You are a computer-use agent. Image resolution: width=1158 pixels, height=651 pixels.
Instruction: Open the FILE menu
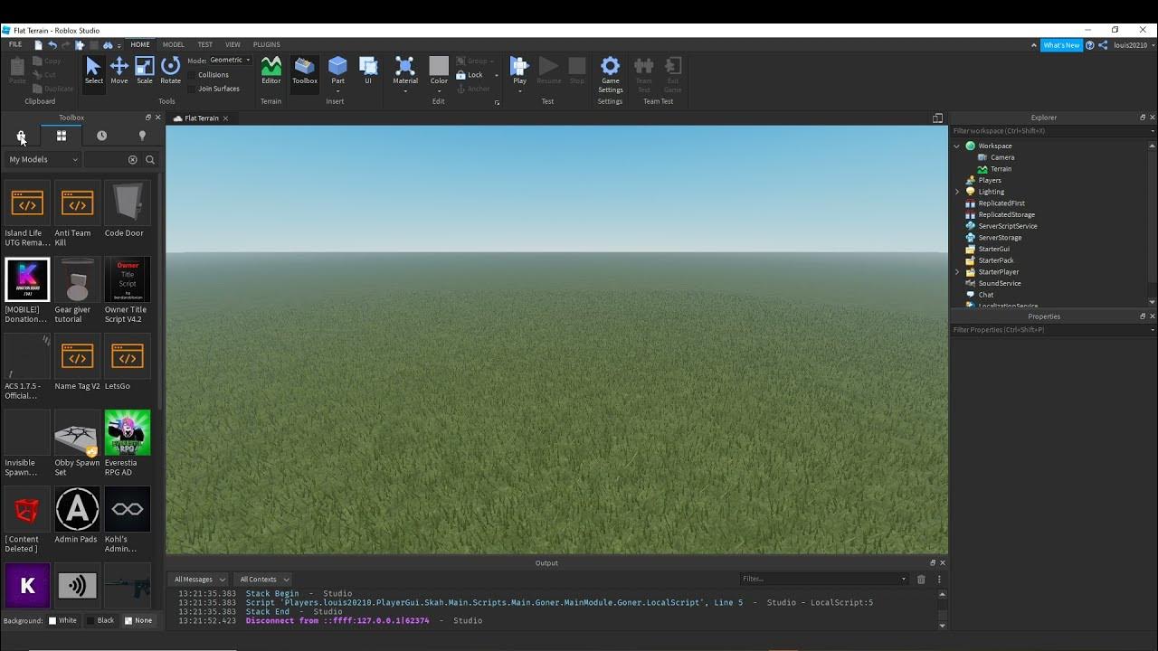(x=15, y=44)
